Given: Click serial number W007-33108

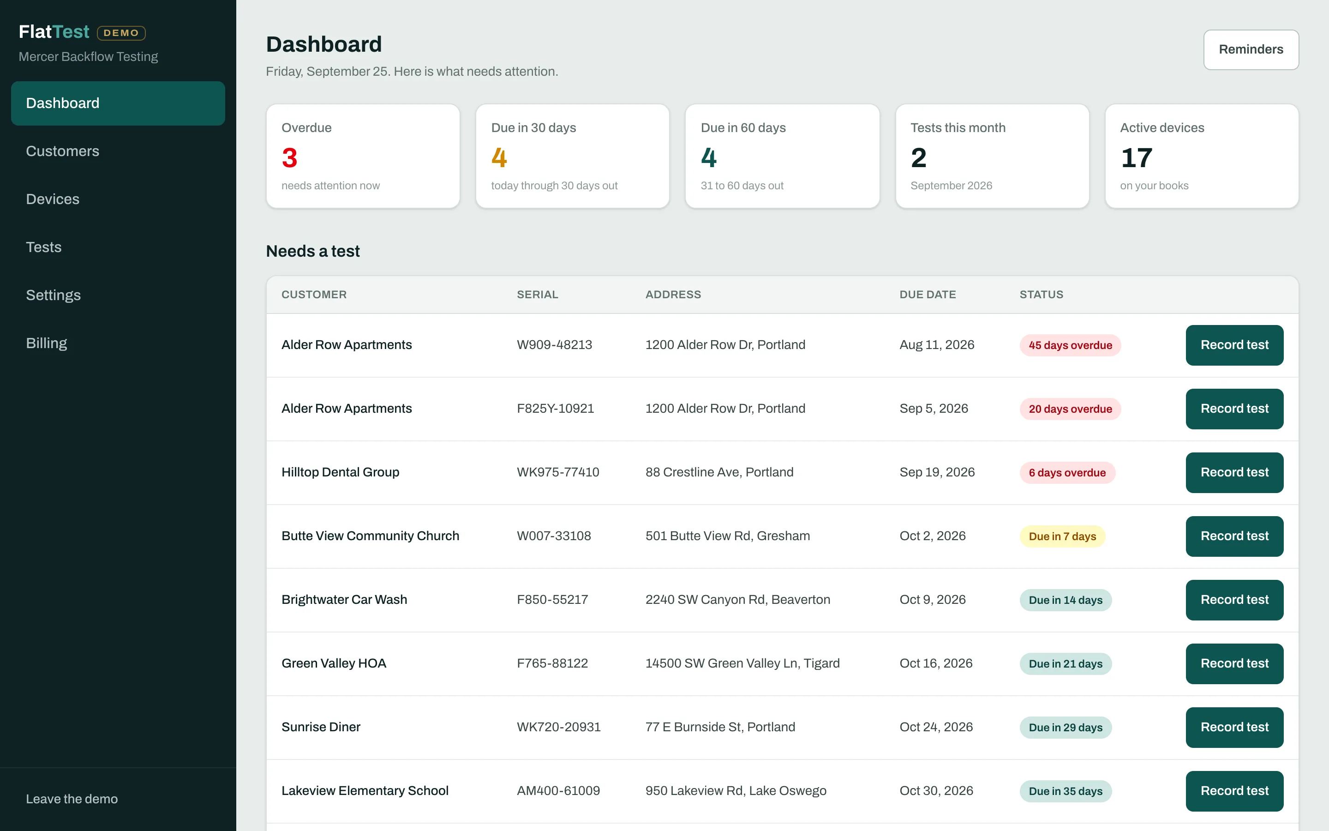Looking at the screenshot, I should 554,536.
